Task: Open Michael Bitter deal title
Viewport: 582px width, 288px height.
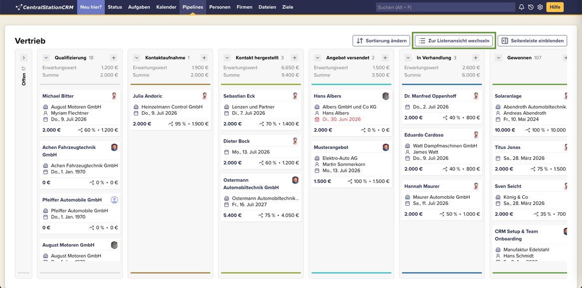Action: pos(58,96)
